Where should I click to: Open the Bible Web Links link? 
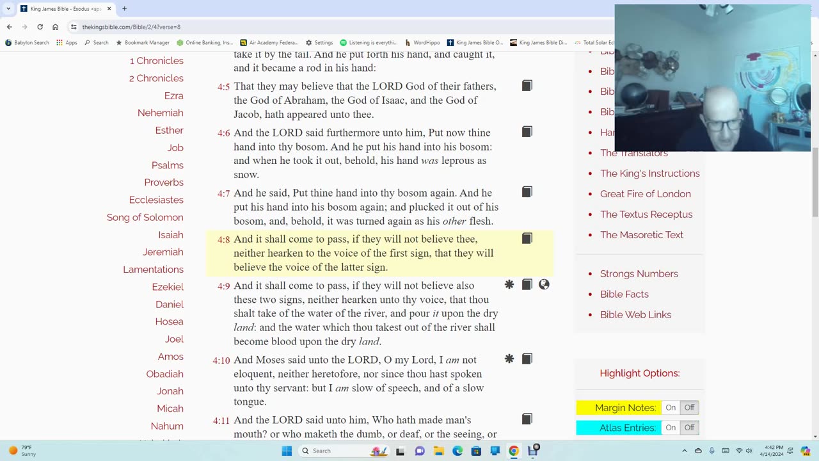[636, 315]
